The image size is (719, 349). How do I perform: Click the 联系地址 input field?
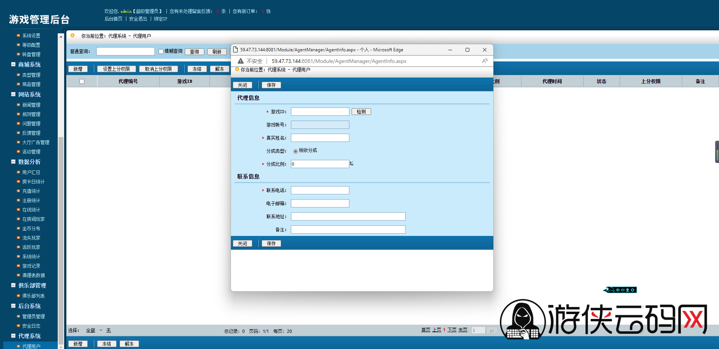(x=348, y=216)
